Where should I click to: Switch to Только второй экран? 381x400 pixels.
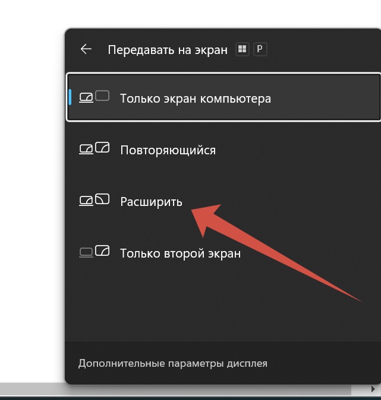click(x=223, y=253)
